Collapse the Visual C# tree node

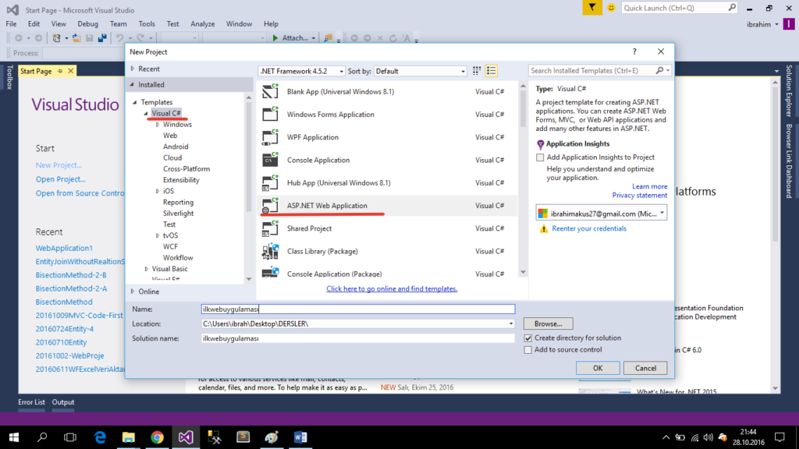146,114
